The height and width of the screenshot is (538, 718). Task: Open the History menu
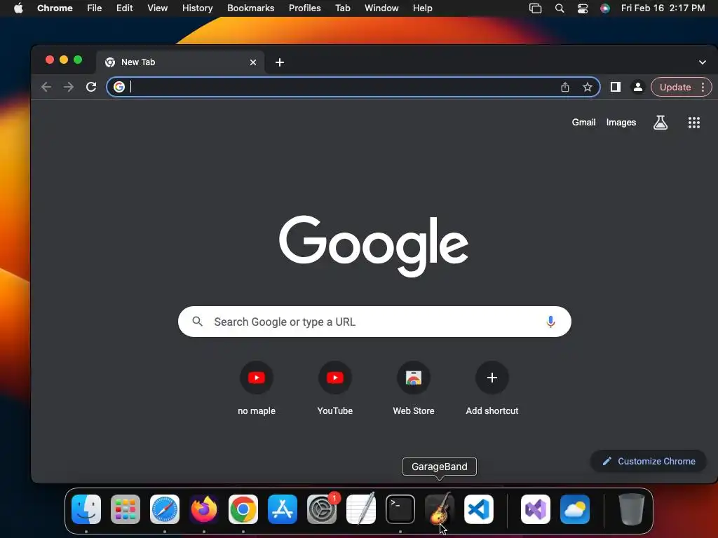197,8
